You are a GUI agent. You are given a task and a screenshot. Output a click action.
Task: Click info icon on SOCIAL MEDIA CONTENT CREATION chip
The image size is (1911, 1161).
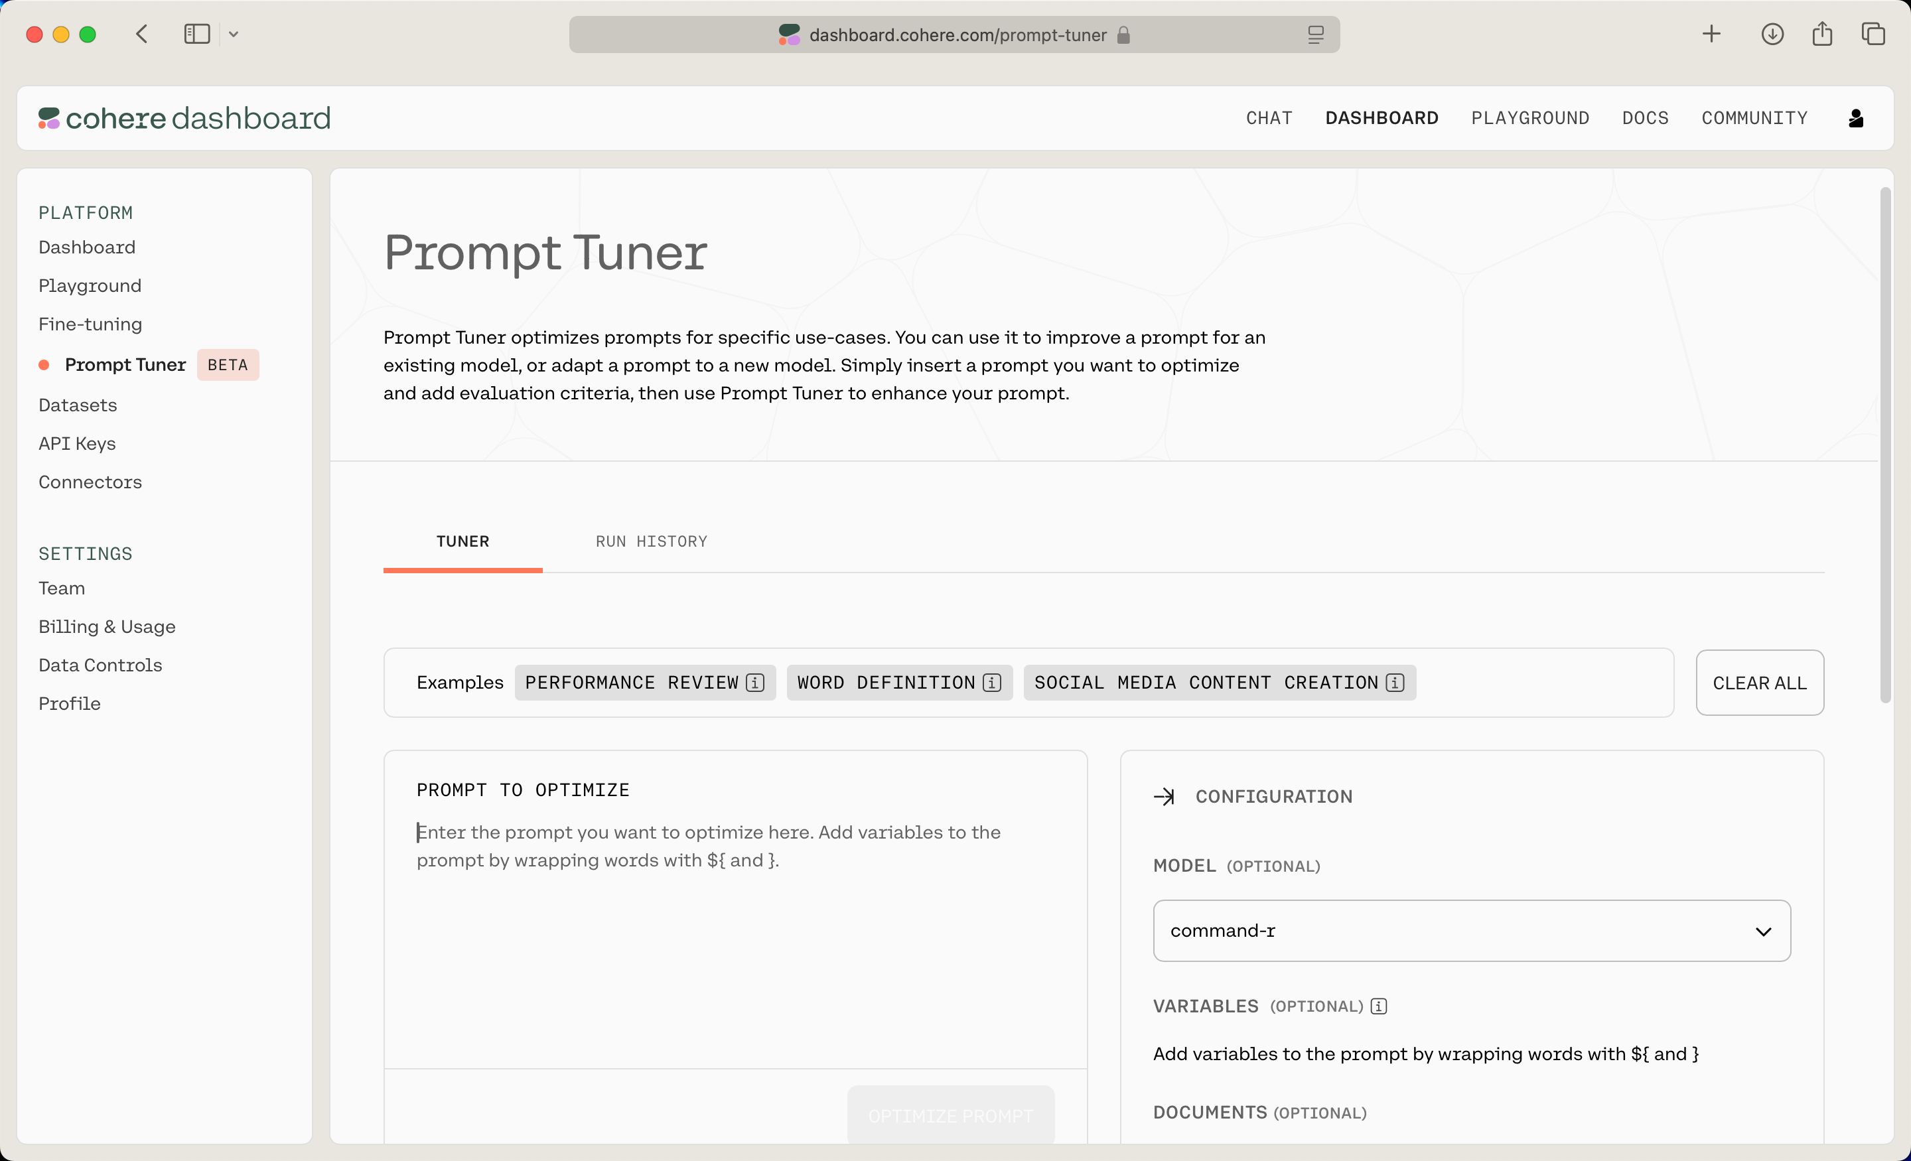point(1395,683)
